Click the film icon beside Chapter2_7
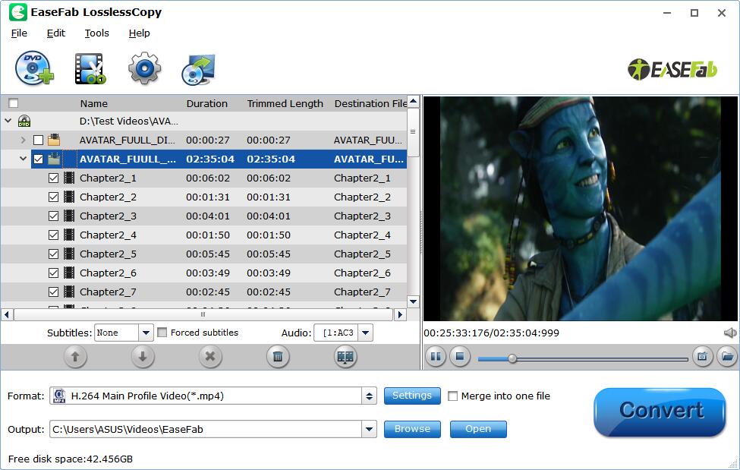740x470 pixels. (x=69, y=292)
